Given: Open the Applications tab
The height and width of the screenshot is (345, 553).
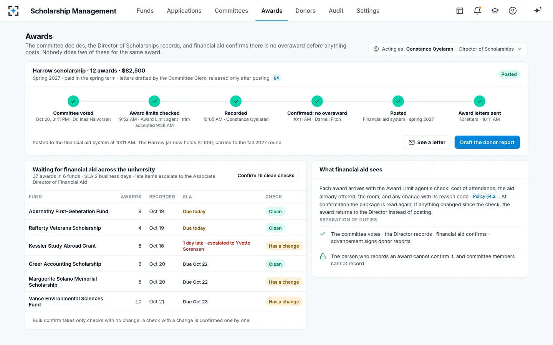Looking at the screenshot, I should coord(184,11).
